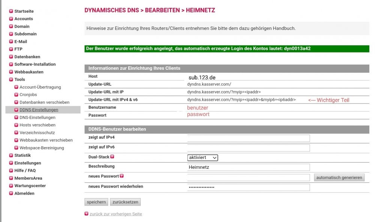This screenshot has height=222, width=375.
Task: Click the benutzer username value
Action: click(198, 108)
